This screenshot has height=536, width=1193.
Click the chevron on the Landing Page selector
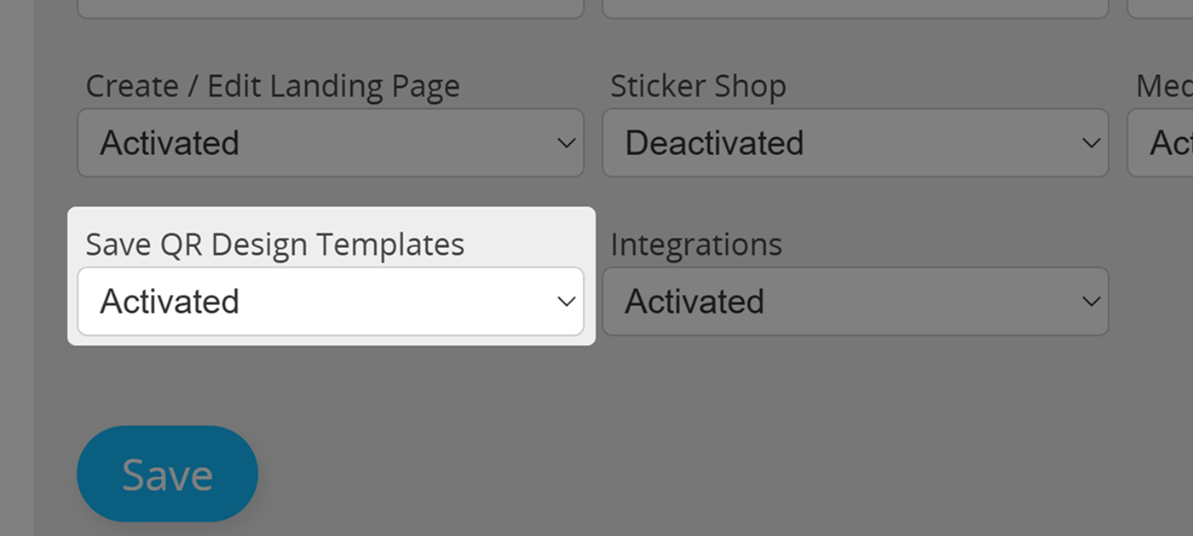pos(568,143)
